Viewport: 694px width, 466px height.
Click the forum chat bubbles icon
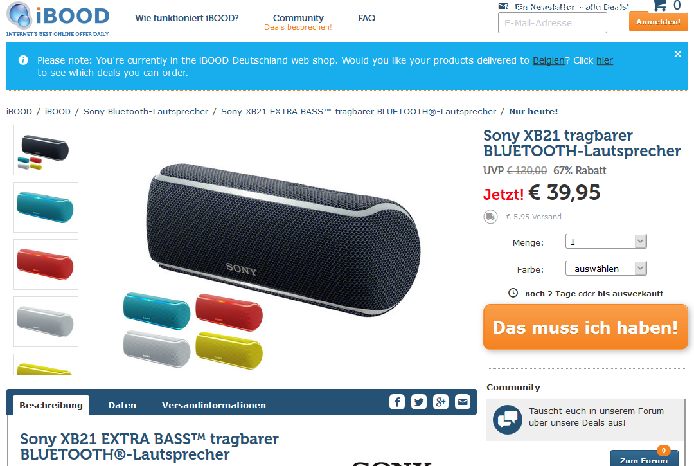507,420
